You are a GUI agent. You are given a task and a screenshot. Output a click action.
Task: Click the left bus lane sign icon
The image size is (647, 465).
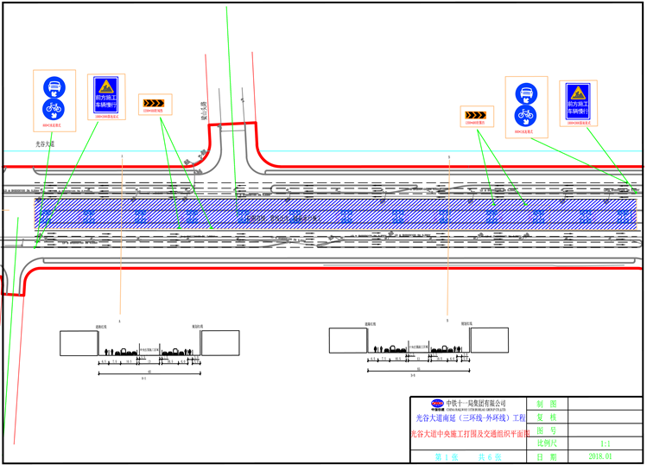click(54, 87)
